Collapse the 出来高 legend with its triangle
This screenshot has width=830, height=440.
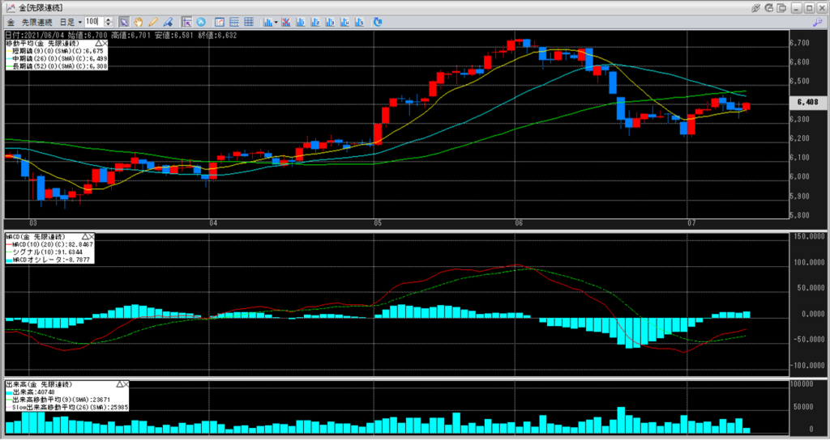(x=119, y=384)
